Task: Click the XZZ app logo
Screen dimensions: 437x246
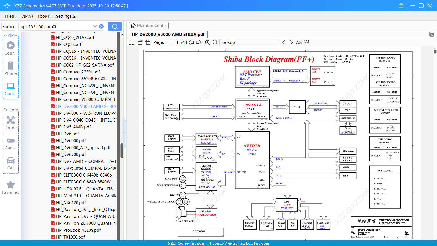Action: (7, 6)
